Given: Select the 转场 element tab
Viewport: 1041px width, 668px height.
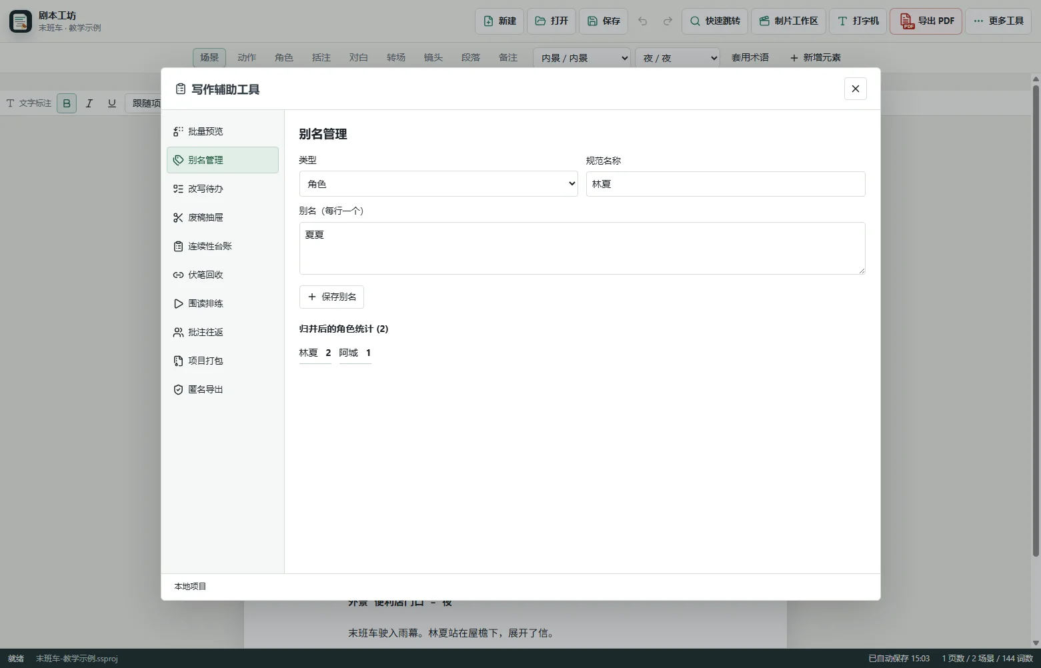Looking at the screenshot, I should (396, 57).
